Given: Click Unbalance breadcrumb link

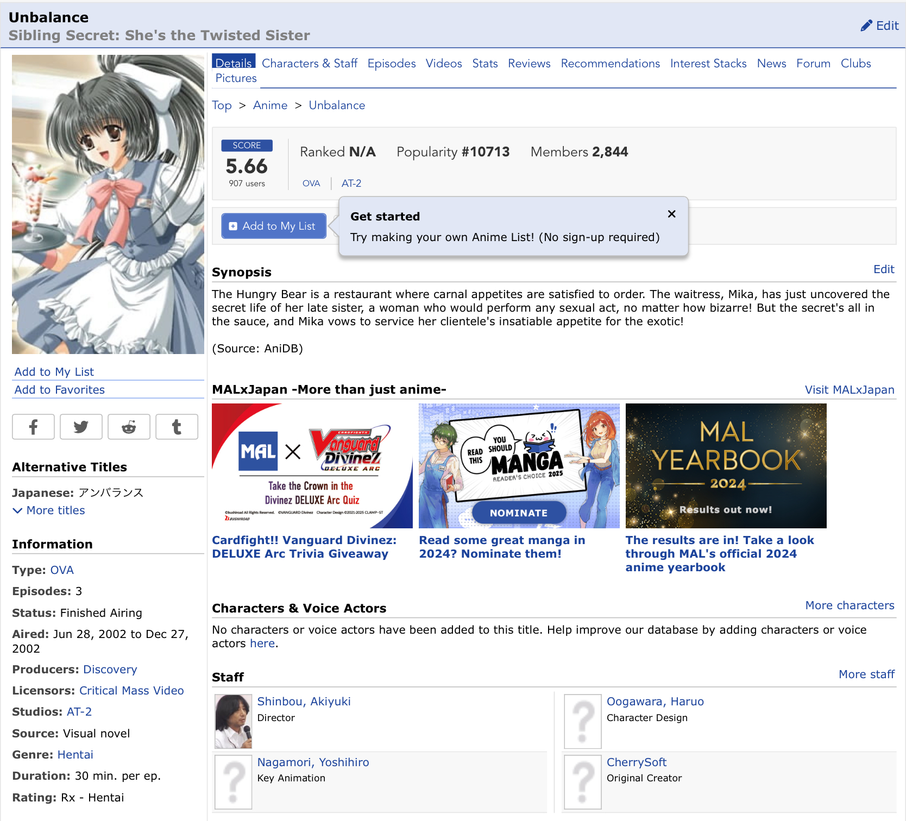Looking at the screenshot, I should tap(337, 105).
